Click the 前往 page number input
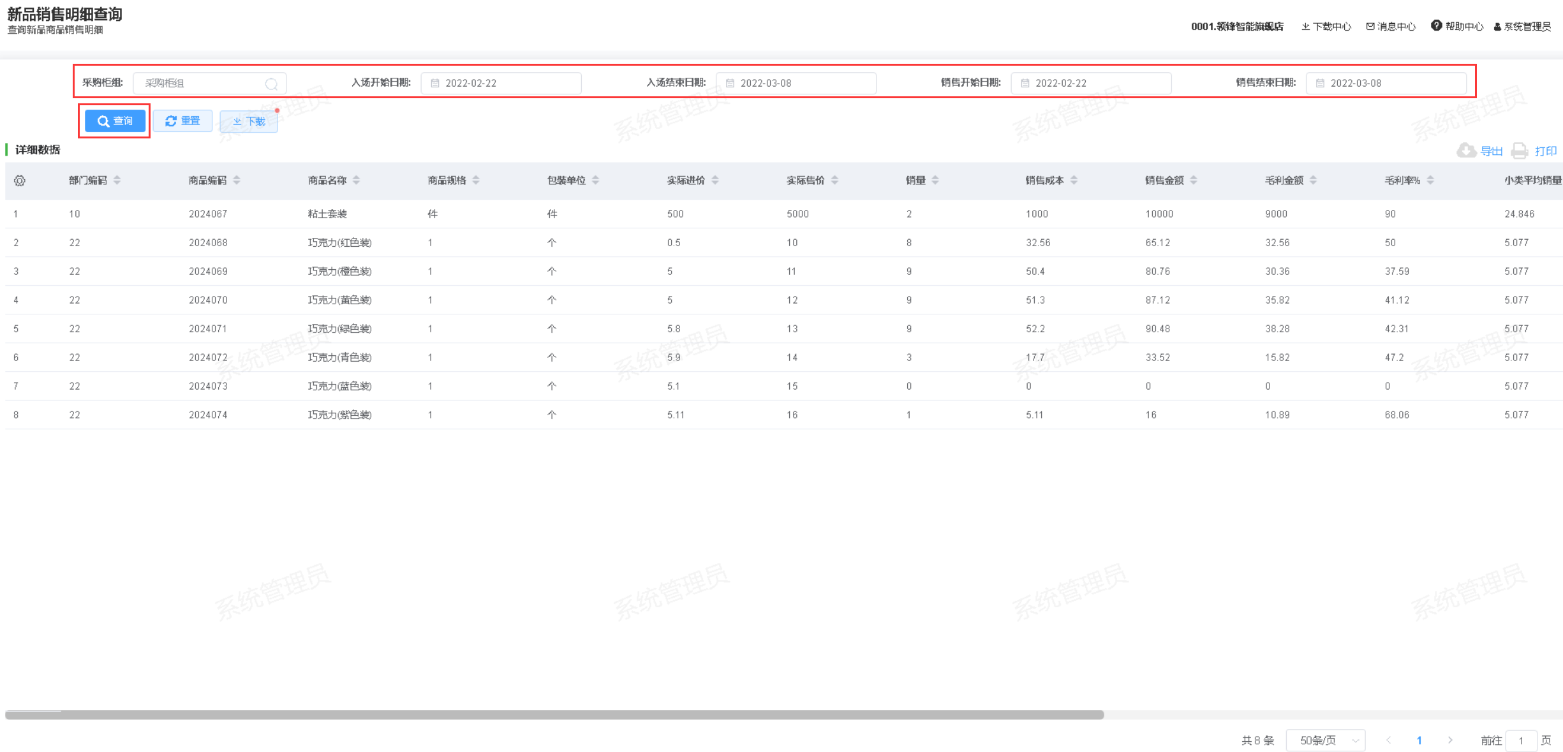This screenshot has width=1563, height=752. (x=1521, y=741)
